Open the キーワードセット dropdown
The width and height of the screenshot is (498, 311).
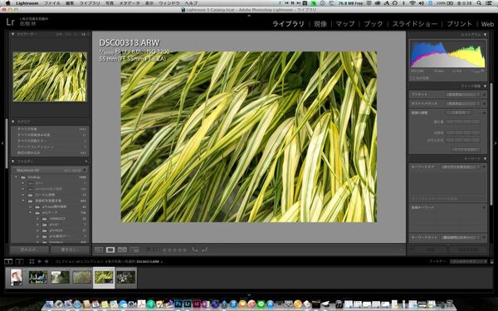tap(462, 237)
